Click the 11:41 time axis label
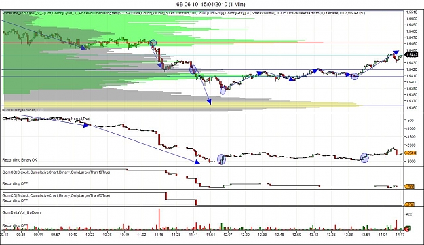 [193, 235]
